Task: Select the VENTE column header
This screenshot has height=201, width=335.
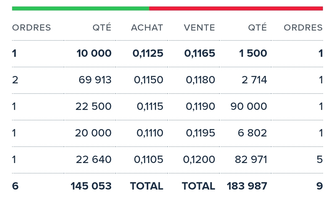Action: (199, 28)
